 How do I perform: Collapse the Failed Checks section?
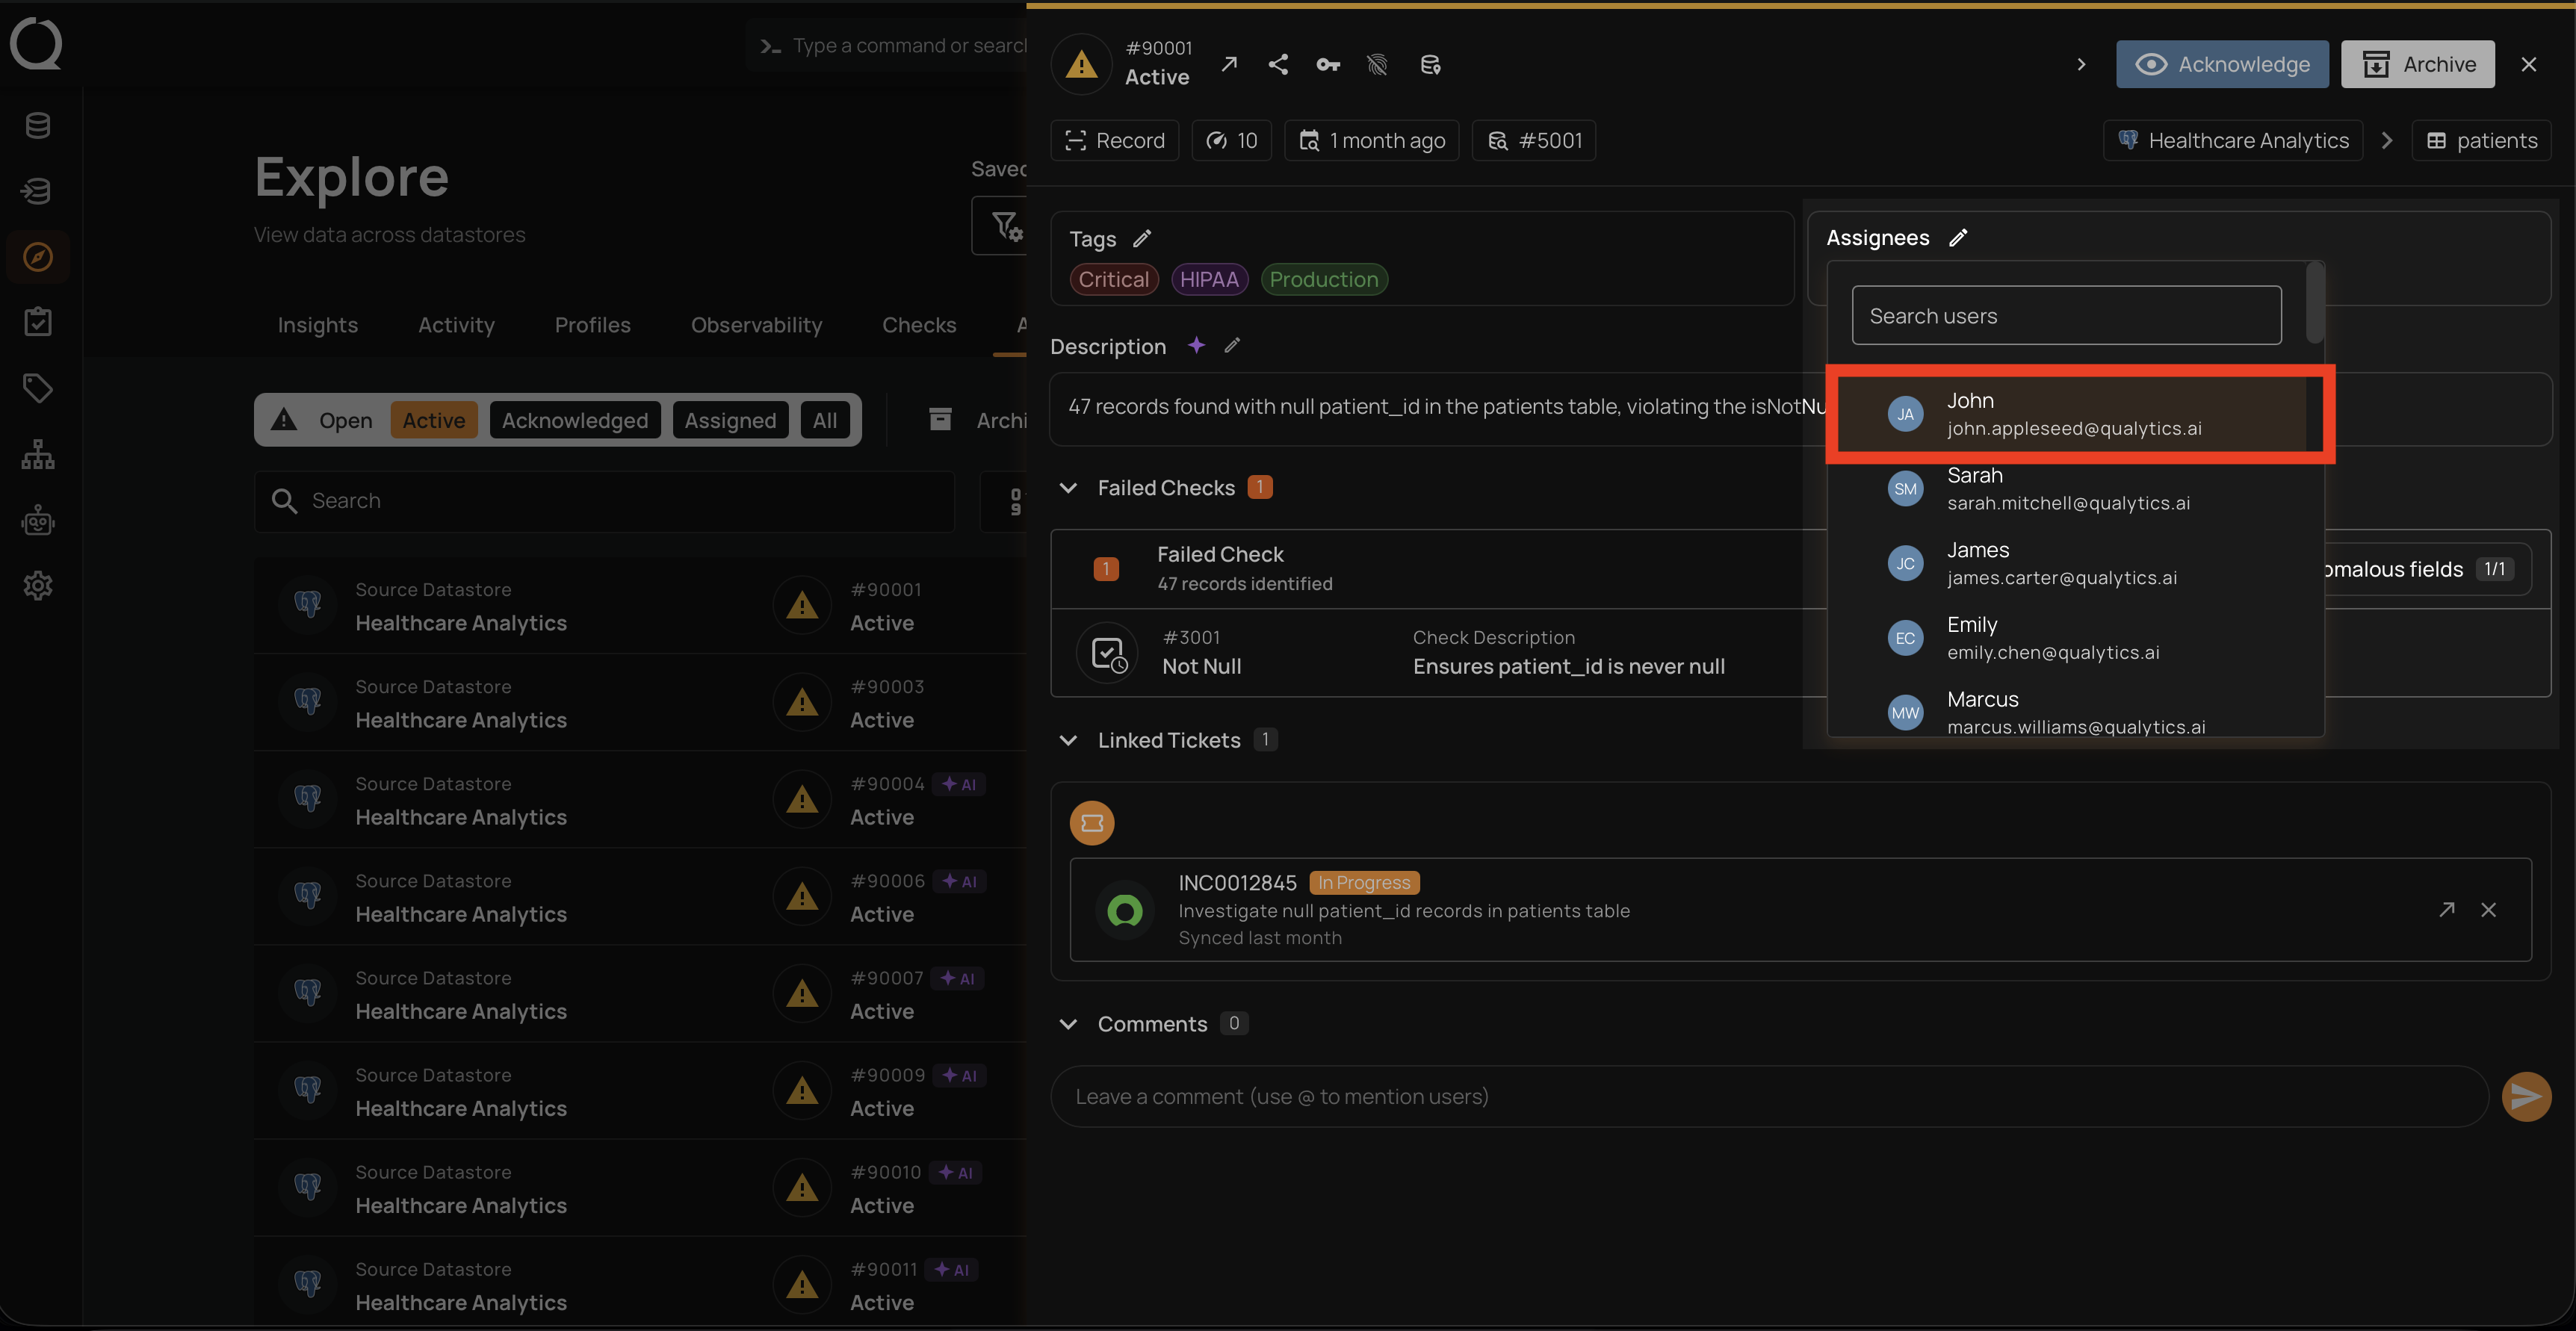coord(1068,488)
